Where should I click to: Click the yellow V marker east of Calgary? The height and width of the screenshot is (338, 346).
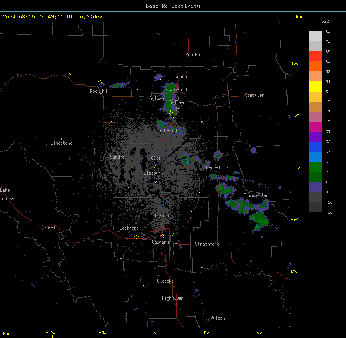(172, 234)
